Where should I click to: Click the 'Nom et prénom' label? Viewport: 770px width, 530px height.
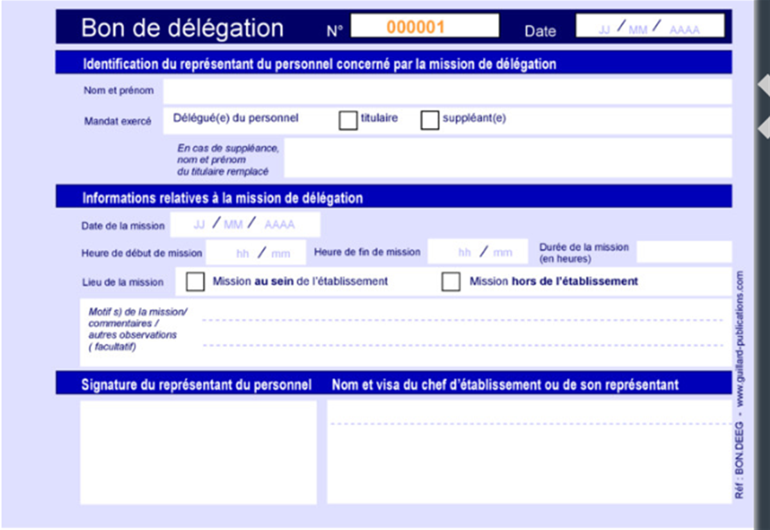click(118, 91)
